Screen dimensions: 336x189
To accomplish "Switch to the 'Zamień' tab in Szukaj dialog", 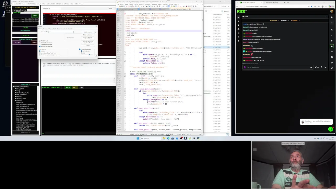I will click(45, 29).
